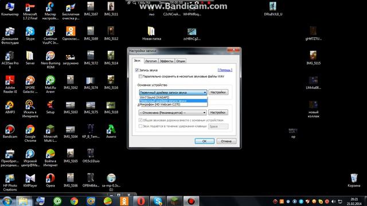Select the Bandicam desktop shortcut
367x206 pixels.
(10, 132)
